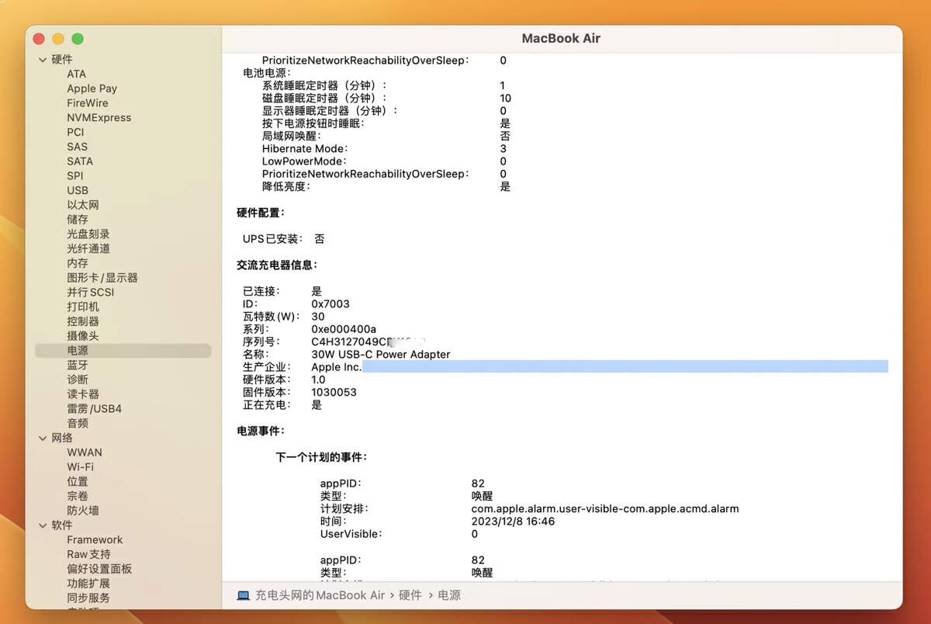Click the 固件版本 value 1030053
The image size is (931, 624).
tap(334, 392)
